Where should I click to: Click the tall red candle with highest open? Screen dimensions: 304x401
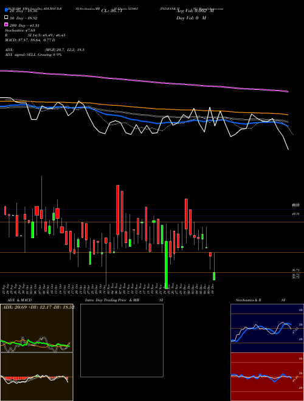coord(118,210)
